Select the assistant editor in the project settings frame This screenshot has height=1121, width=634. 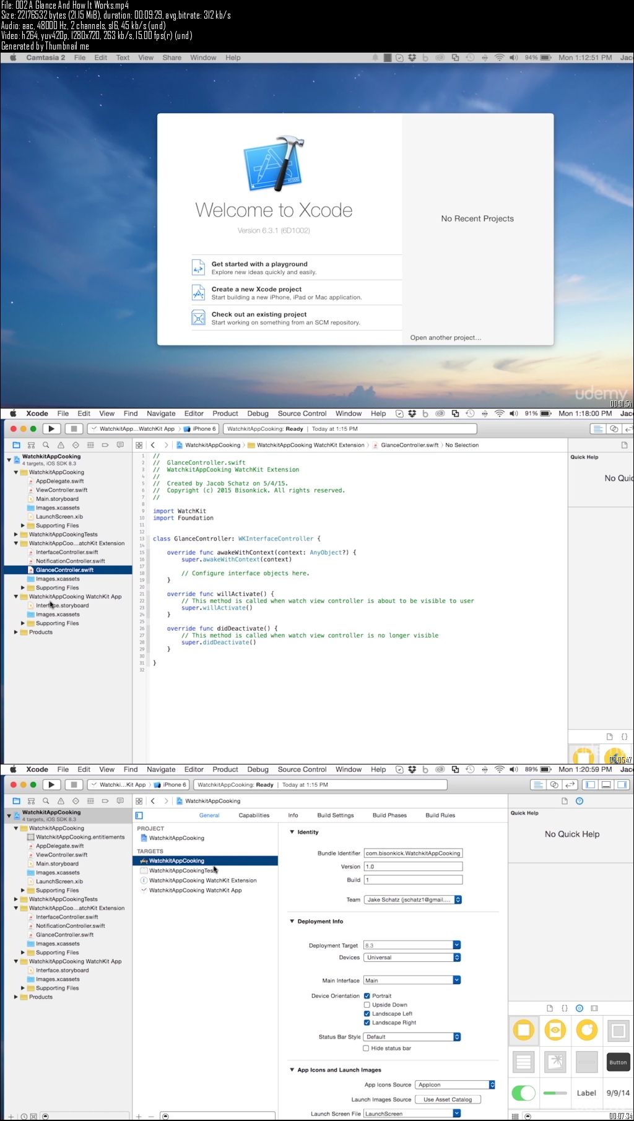(554, 784)
